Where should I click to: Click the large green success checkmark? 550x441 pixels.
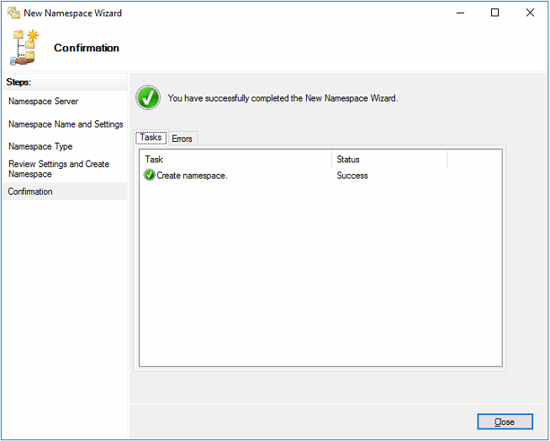point(149,98)
